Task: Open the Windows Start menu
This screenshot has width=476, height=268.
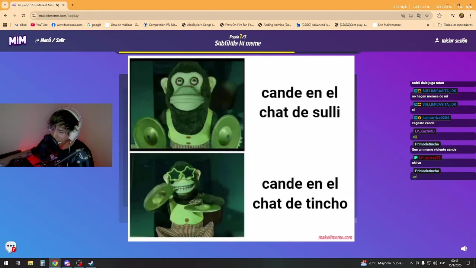Action: [x=6, y=263]
